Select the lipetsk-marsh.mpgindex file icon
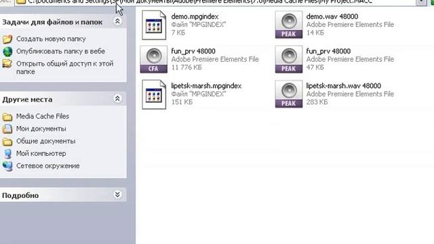 pyautogui.click(x=154, y=94)
